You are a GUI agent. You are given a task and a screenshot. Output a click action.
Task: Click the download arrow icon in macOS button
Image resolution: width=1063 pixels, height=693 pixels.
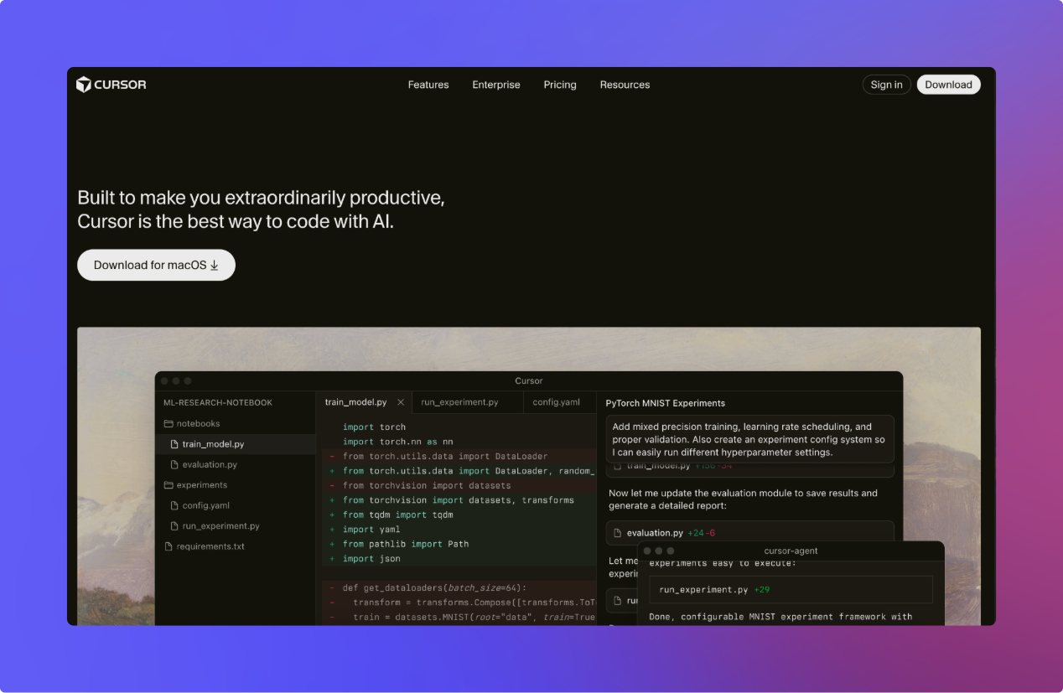coord(214,265)
